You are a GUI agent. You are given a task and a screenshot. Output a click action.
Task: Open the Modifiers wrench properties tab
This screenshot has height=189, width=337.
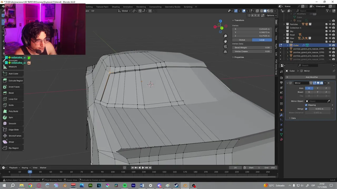click(x=281, y=115)
